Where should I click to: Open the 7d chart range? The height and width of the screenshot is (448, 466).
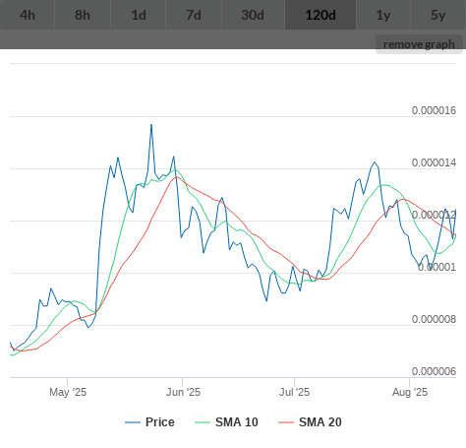pyautogui.click(x=194, y=15)
